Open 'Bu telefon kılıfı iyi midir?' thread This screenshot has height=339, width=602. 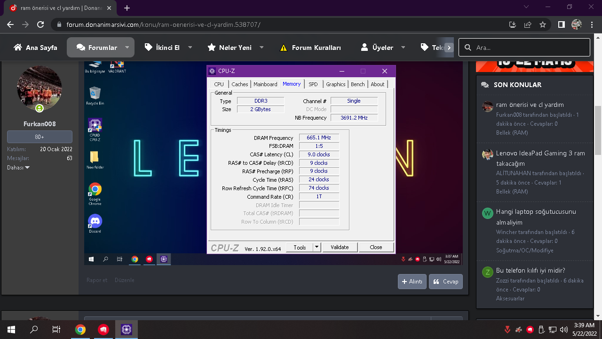pyautogui.click(x=531, y=270)
